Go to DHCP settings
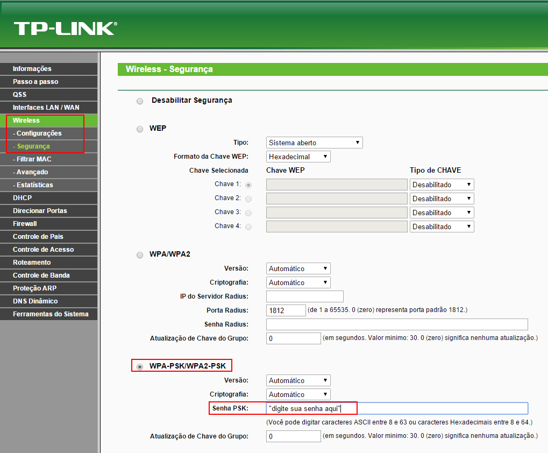This screenshot has width=548, height=453. point(48,198)
